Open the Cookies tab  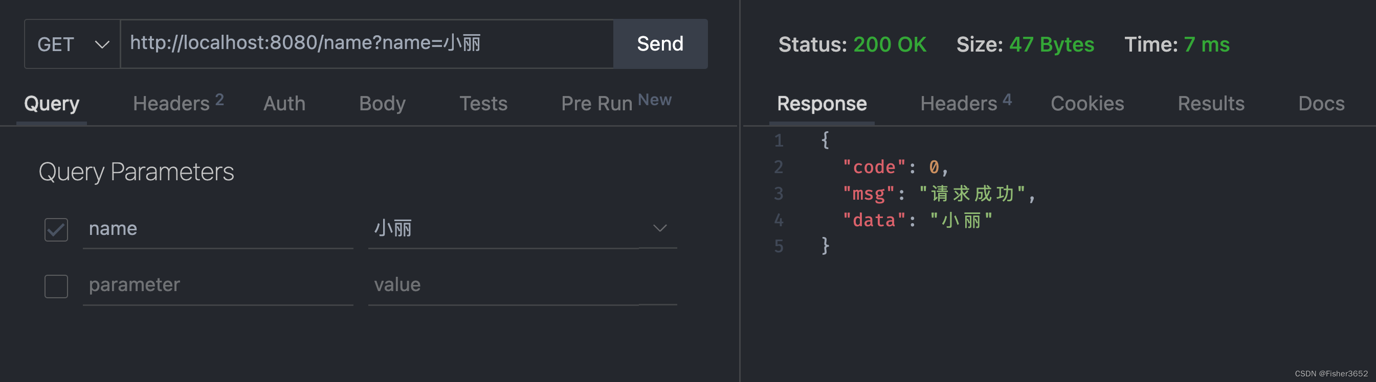1087,104
